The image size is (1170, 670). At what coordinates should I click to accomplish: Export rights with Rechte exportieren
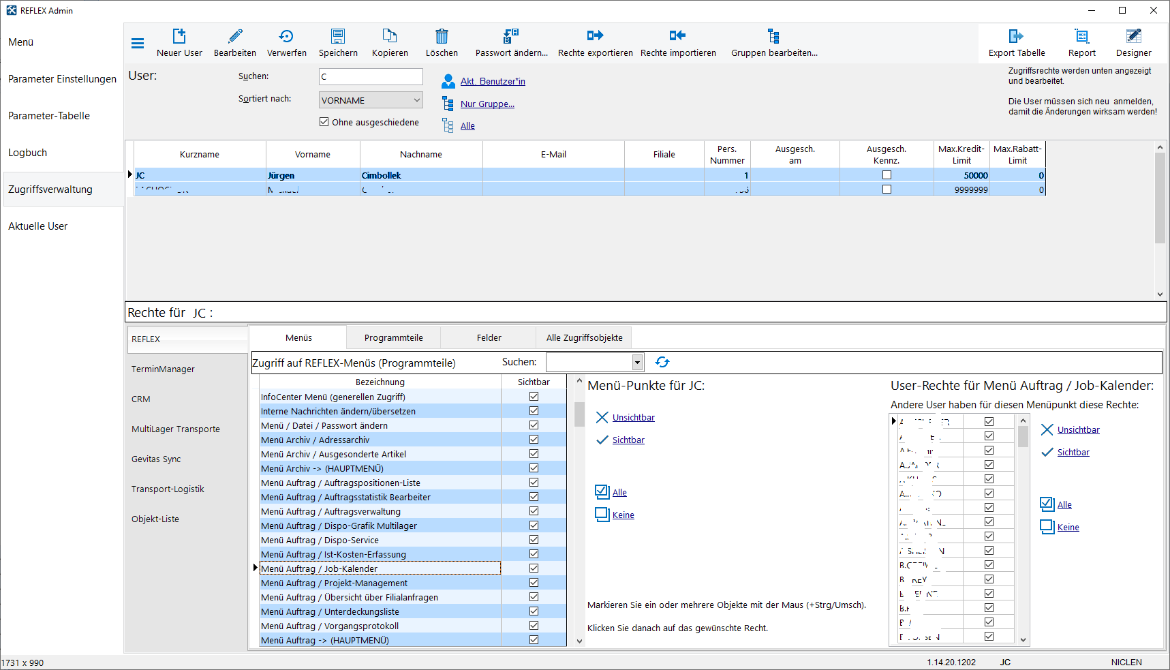pyautogui.click(x=596, y=43)
